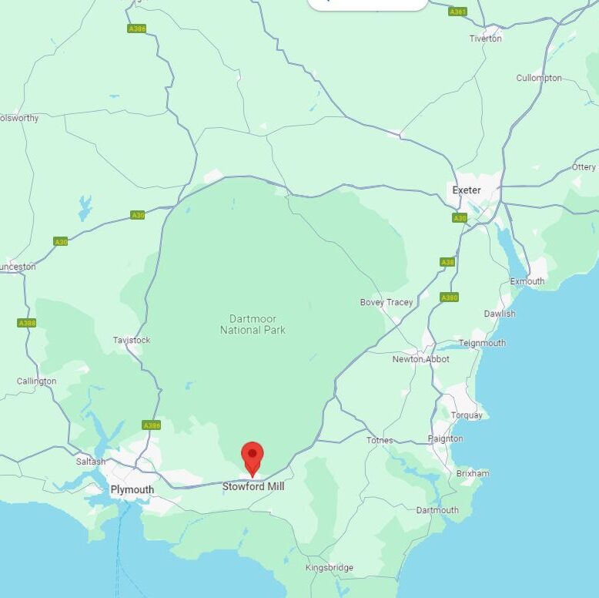Click the Newton Abbot label

pos(421,359)
